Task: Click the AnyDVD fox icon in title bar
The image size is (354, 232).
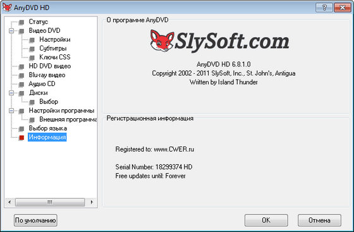Action: [x=7, y=8]
